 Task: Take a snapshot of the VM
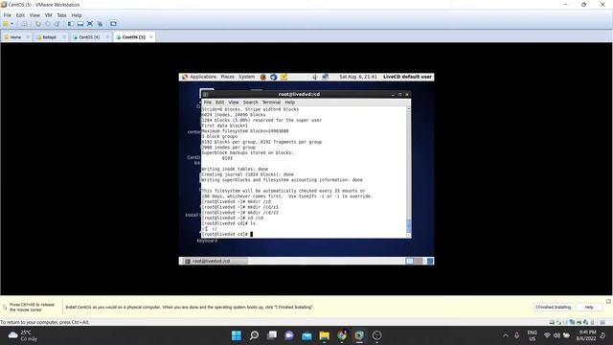pyautogui.click(x=38, y=24)
